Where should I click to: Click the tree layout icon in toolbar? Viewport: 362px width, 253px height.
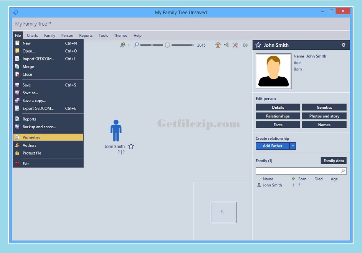coord(226,45)
